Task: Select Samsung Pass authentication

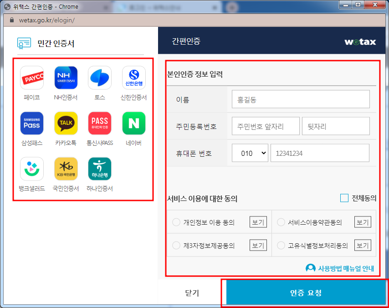Action: [31, 123]
